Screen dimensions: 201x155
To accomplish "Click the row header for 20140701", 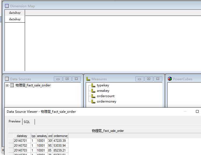I will [x=11, y=141].
